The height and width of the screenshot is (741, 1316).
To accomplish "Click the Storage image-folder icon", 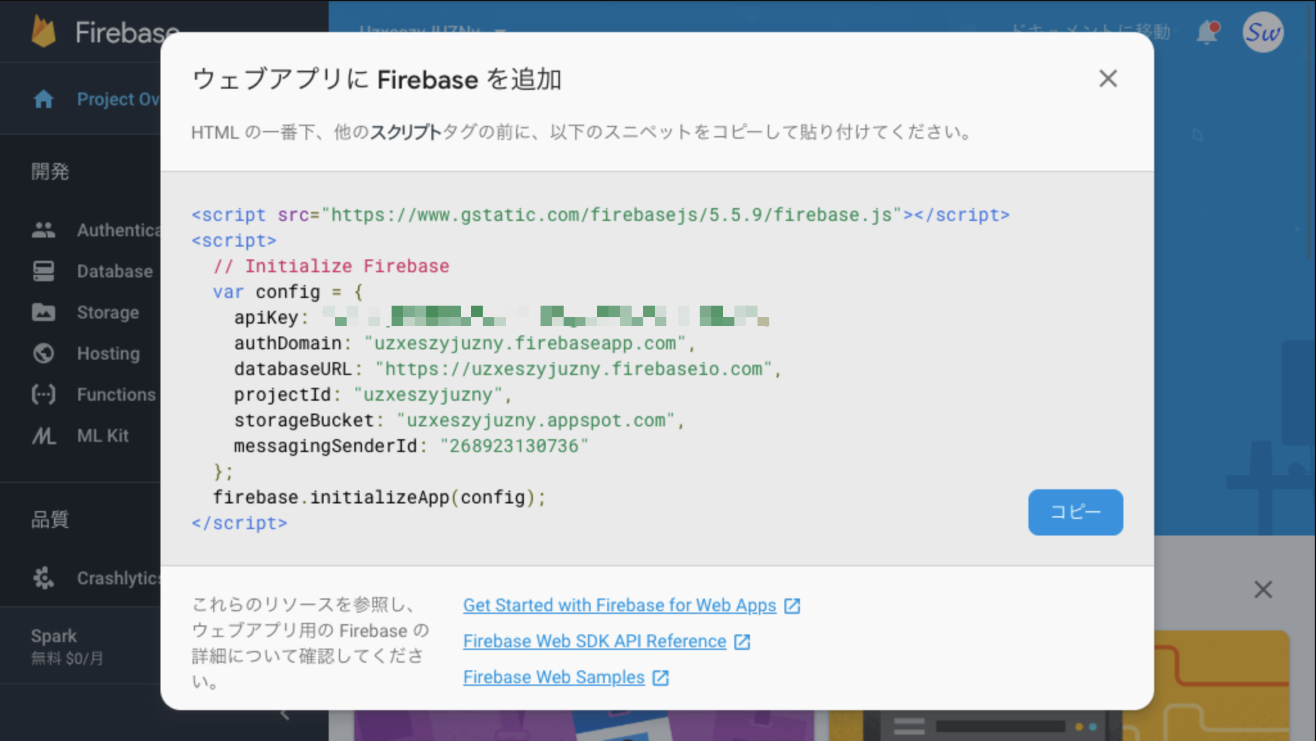I will point(44,312).
